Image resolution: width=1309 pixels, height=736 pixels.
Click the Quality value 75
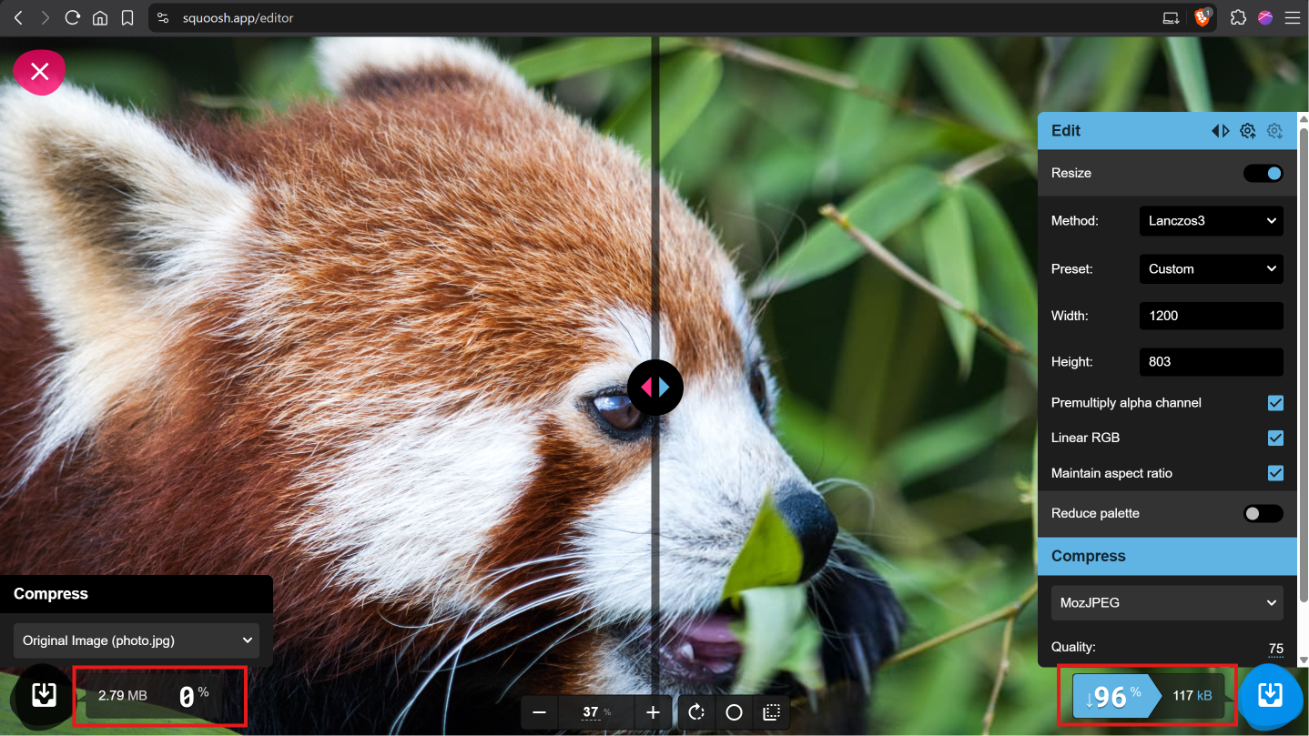click(x=1276, y=649)
